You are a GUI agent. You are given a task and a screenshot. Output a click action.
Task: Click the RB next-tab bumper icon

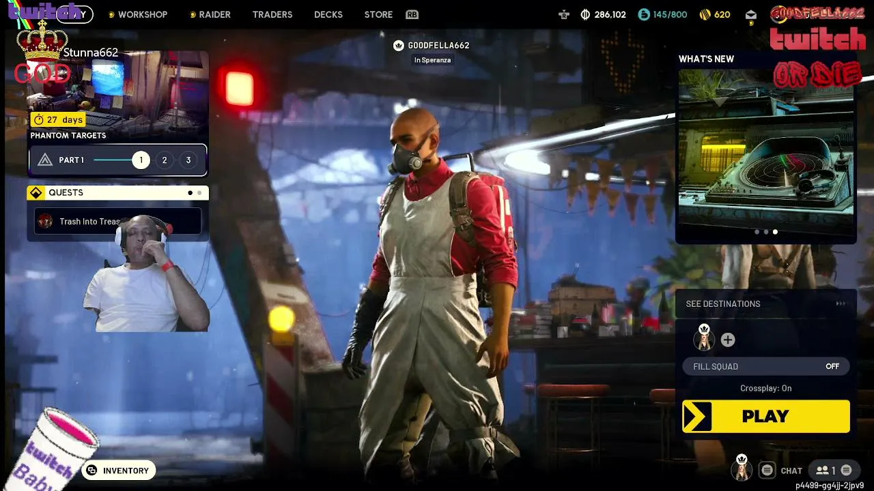(x=412, y=14)
